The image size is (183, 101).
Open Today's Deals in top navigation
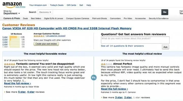point(57,5)
